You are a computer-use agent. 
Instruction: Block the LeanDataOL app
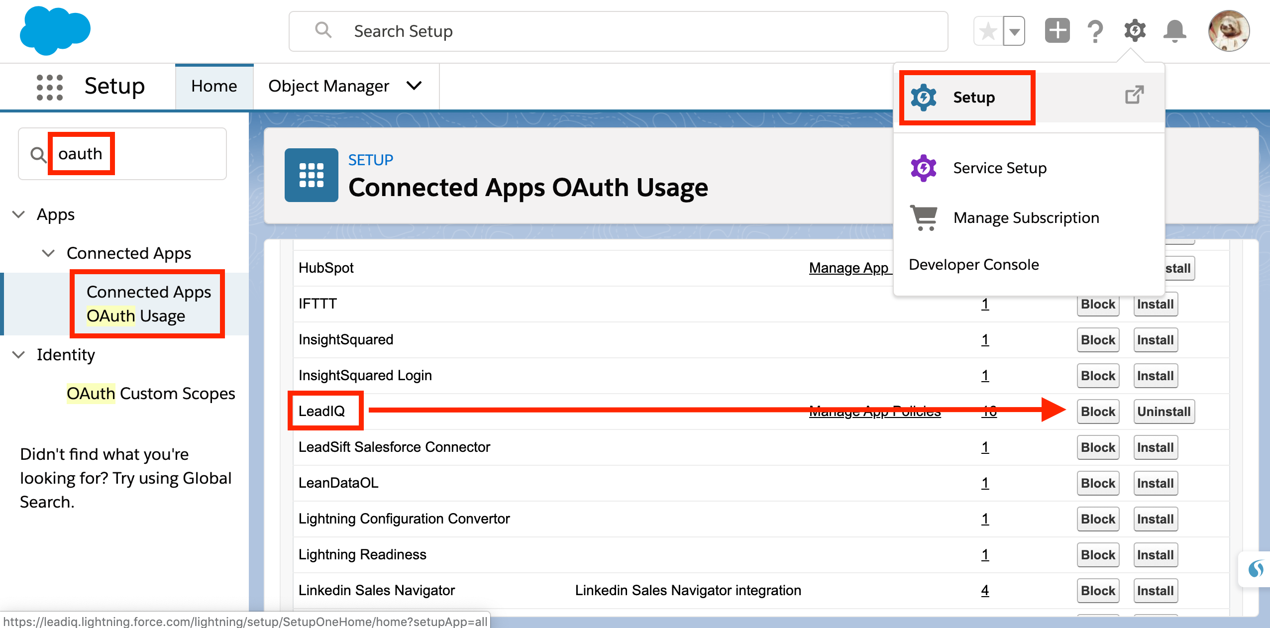click(1098, 483)
